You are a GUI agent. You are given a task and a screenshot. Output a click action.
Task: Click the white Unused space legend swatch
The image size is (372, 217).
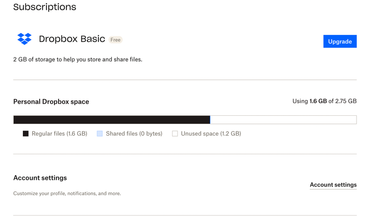[x=175, y=134]
